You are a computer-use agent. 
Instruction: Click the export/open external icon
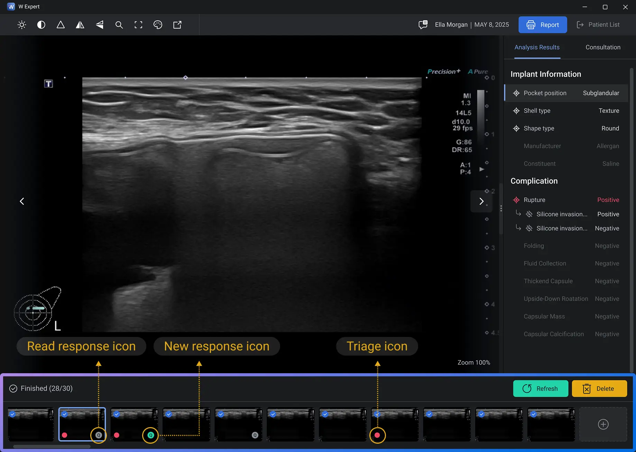click(177, 25)
